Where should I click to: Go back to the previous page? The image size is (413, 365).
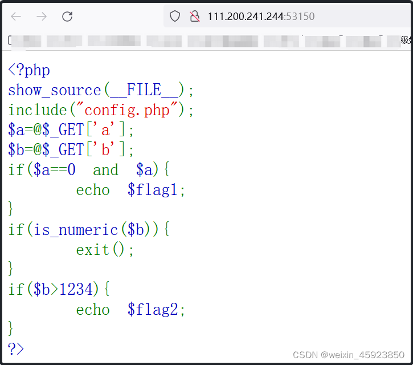pos(16,17)
